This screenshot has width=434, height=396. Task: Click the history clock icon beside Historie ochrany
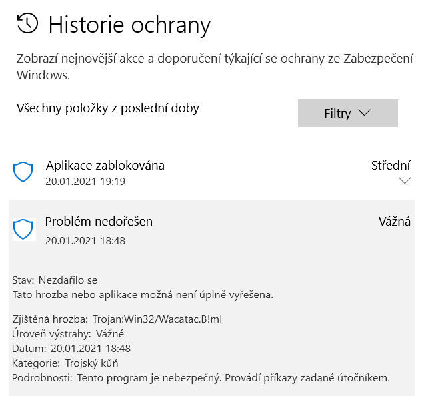tap(27, 24)
